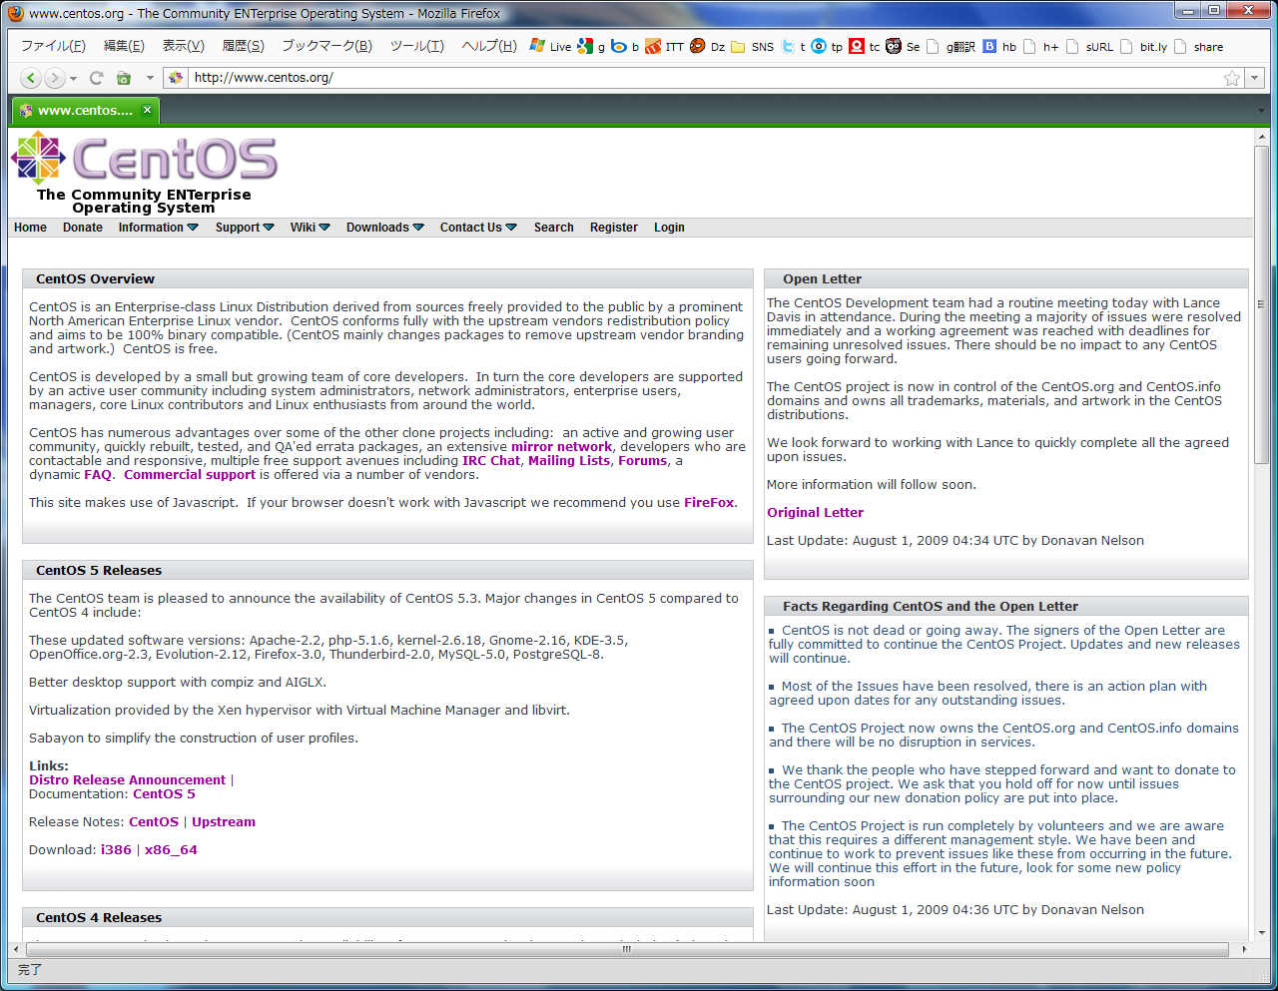Viewport: 1278px width, 991px height.
Task: Expand the Information site menu
Action: coord(158,228)
